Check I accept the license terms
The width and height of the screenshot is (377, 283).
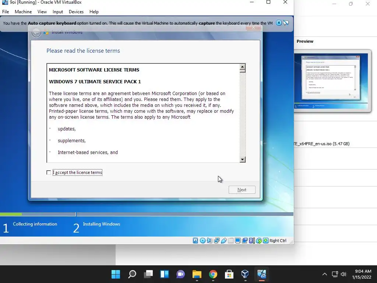click(49, 172)
